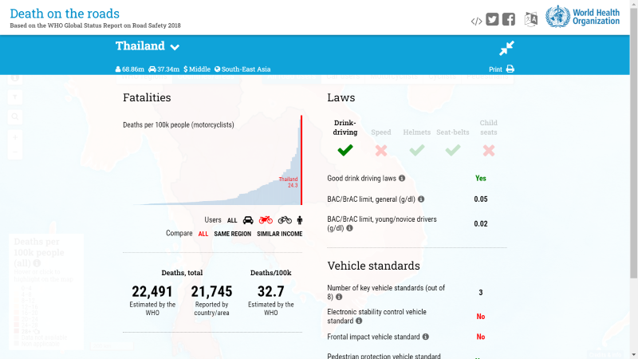Switch to the Speed laws tab
The width and height of the screenshot is (638, 359).
coord(381,142)
